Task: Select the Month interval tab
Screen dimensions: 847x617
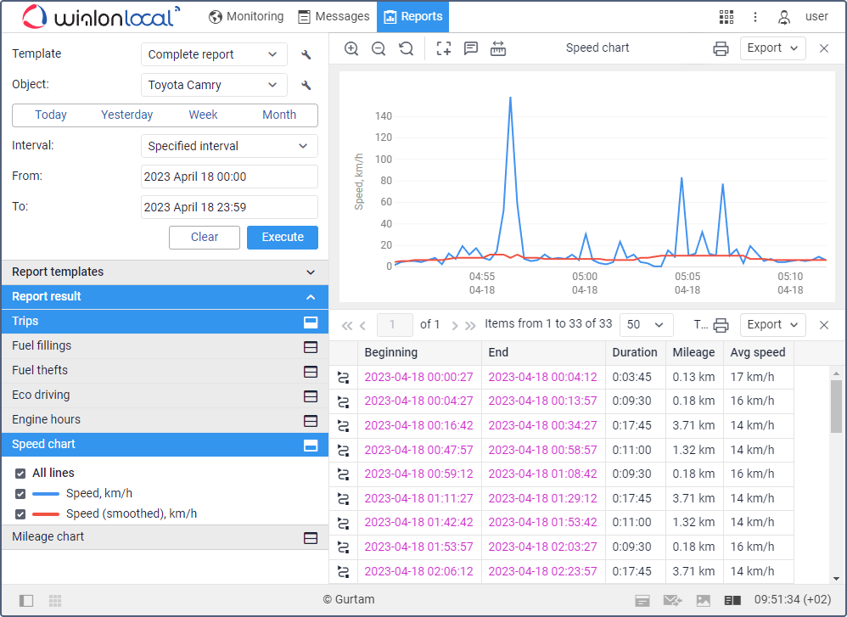Action: 279,115
